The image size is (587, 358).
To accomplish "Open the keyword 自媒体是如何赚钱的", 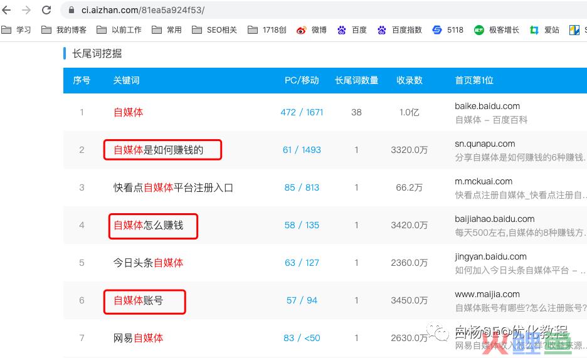I will [x=159, y=150].
